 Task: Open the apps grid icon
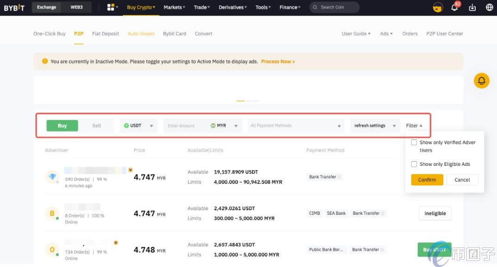click(x=111, y=7)
